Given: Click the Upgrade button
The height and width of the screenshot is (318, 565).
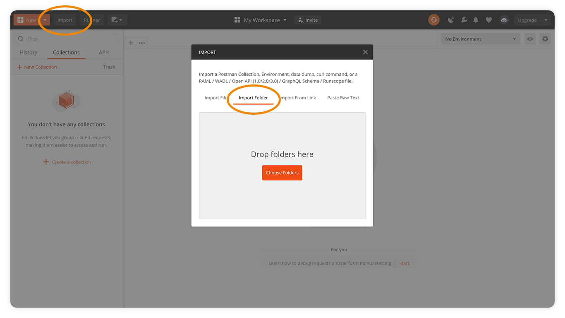Looking at the screenshot, I should tap(527, 20).
